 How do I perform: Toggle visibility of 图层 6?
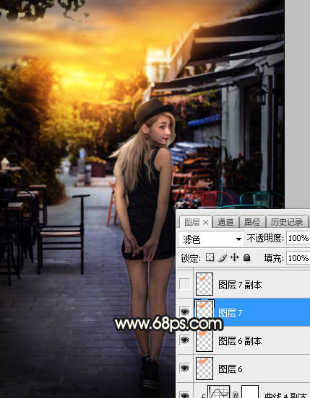coord(184,368)
